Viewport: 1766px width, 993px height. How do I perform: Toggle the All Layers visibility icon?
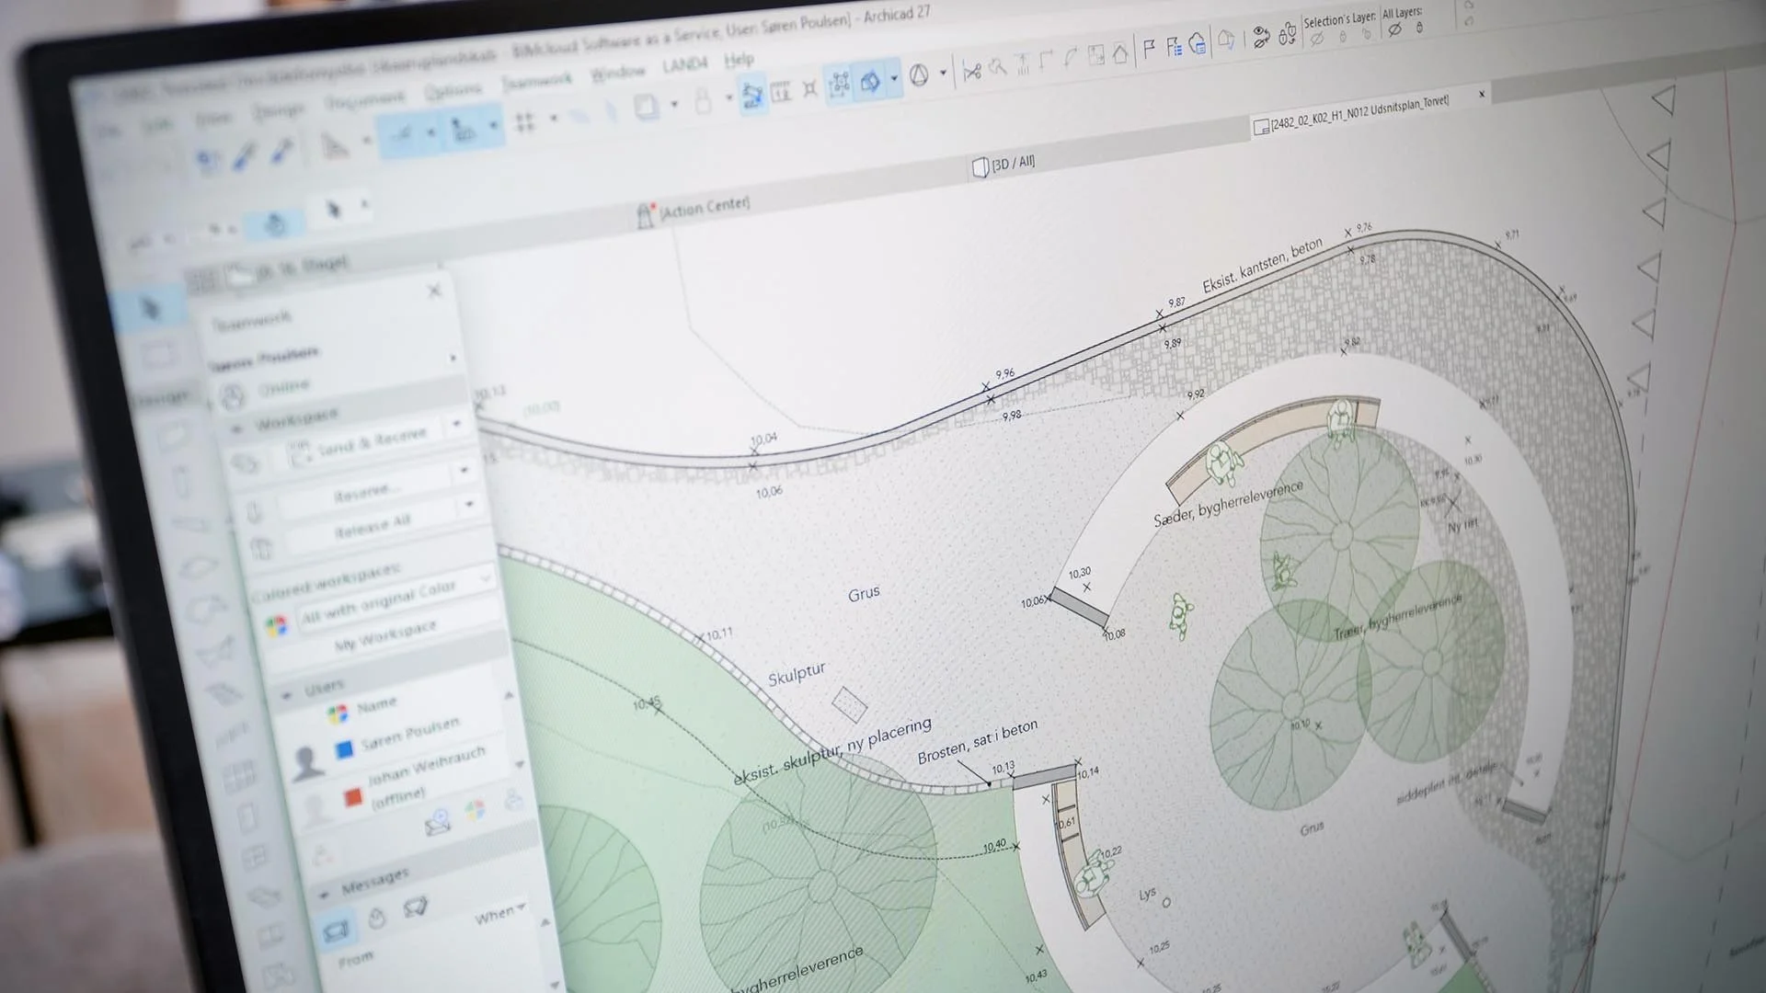pos(1395,29)
